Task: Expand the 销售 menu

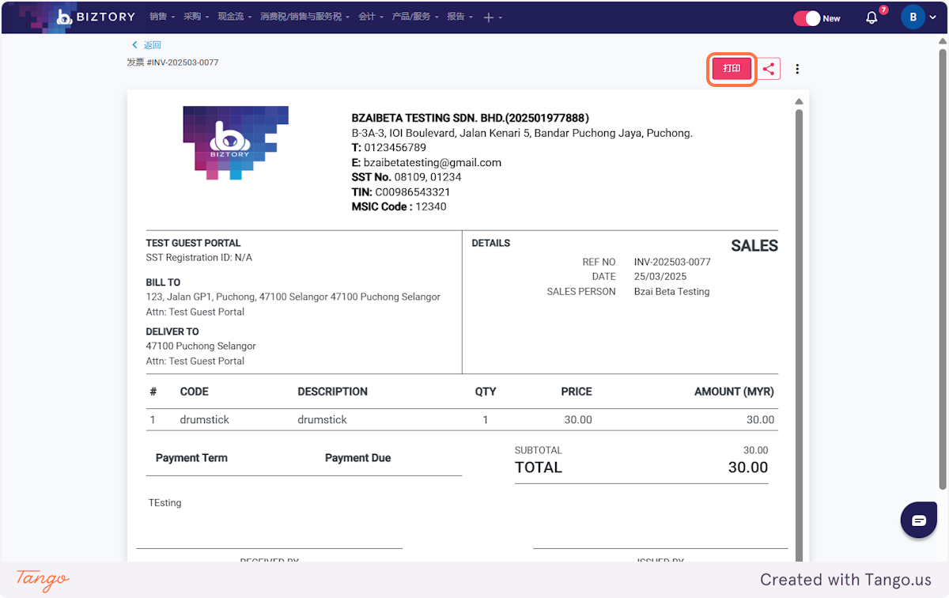Action: [x=161, y=17]
